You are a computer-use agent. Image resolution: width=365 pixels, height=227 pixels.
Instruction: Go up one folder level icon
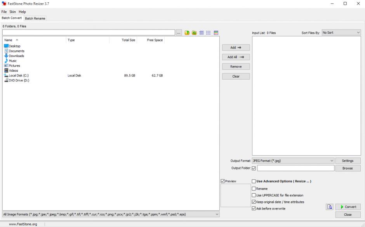(187, 33)
